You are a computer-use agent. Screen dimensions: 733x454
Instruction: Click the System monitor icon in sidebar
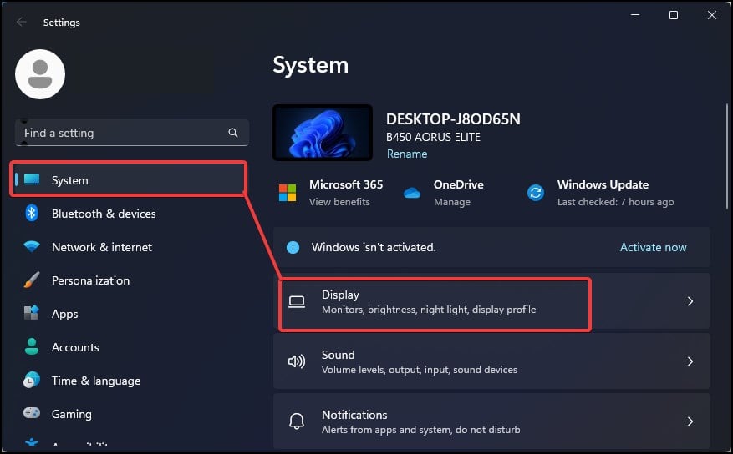(x=32, y=179)
